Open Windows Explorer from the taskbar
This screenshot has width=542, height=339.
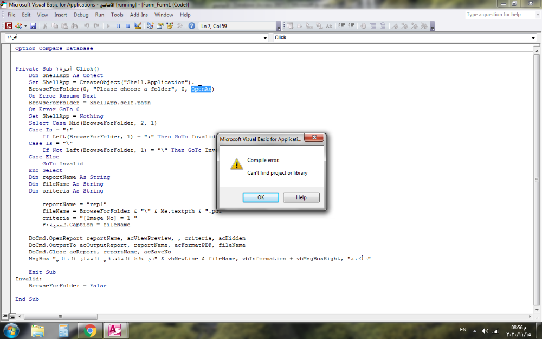pos(37,331)
